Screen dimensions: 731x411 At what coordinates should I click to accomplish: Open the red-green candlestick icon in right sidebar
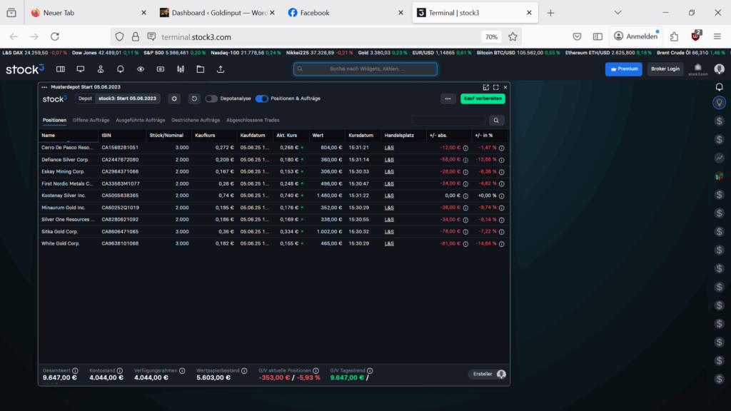[x=720, y=176]
